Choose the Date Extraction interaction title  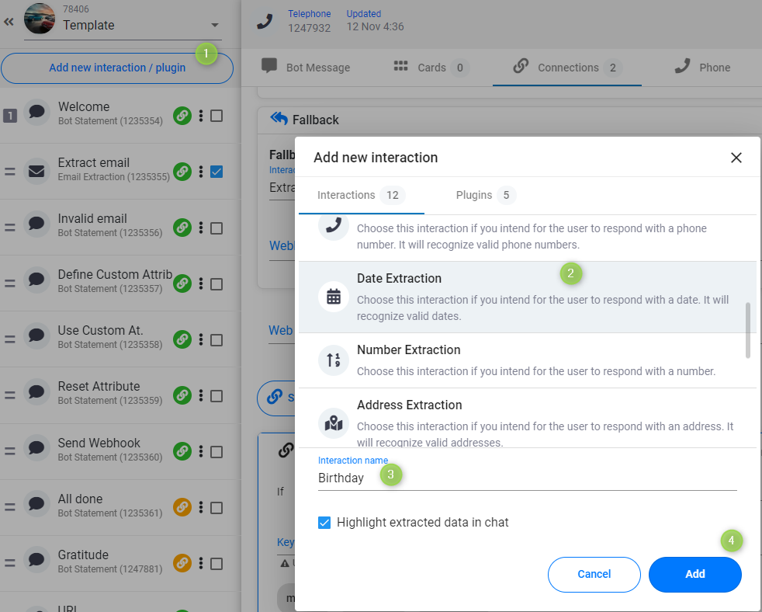(399, 278)
